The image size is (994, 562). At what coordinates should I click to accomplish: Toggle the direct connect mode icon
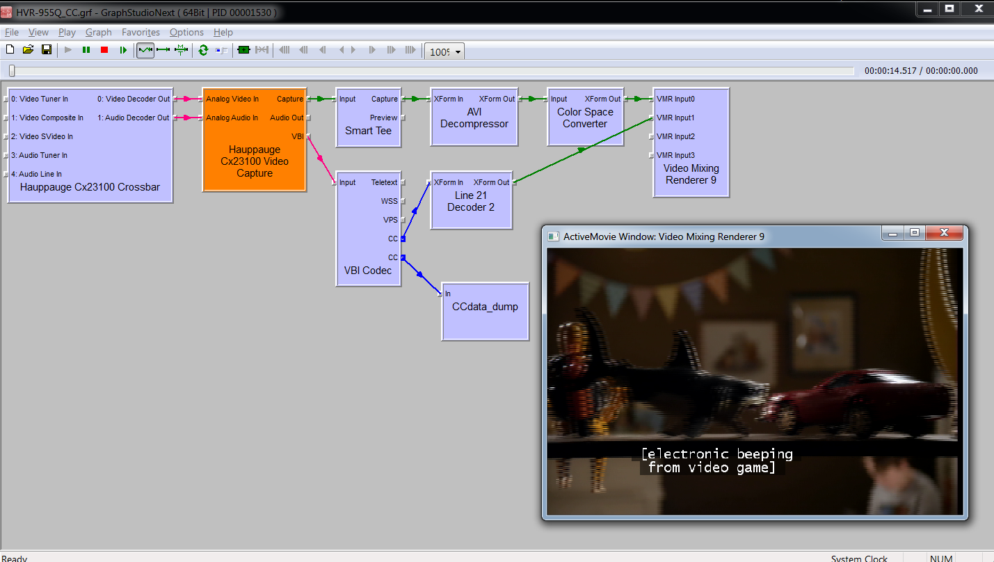pyautogui.click(x=163, y=50)
